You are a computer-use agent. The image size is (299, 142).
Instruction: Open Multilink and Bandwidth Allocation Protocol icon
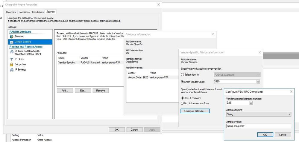click(x=12, y=52)
